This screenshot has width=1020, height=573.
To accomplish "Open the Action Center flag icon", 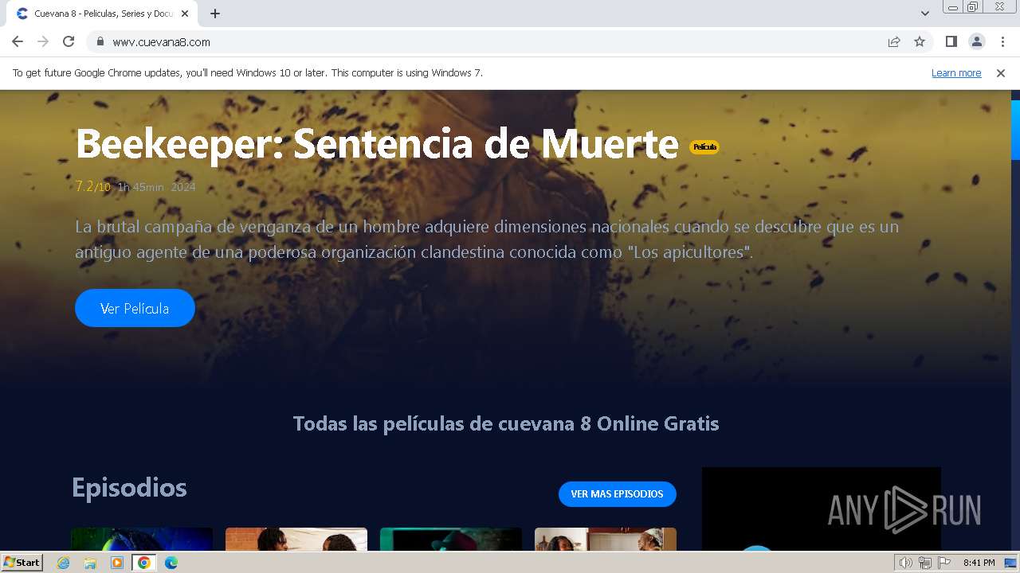I will (x=944, y=563).
